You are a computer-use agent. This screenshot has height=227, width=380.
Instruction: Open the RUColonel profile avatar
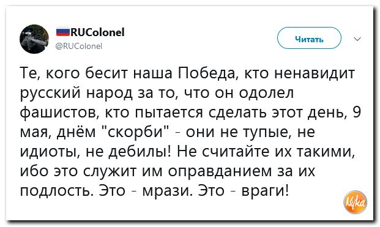34,39
